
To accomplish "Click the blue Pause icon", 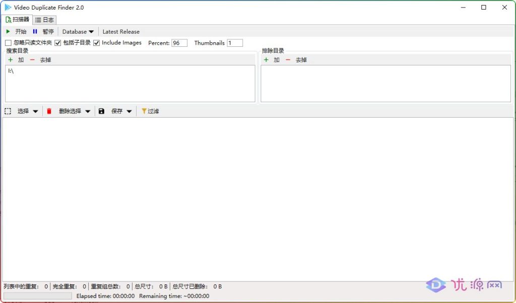I will coord(35,32).
